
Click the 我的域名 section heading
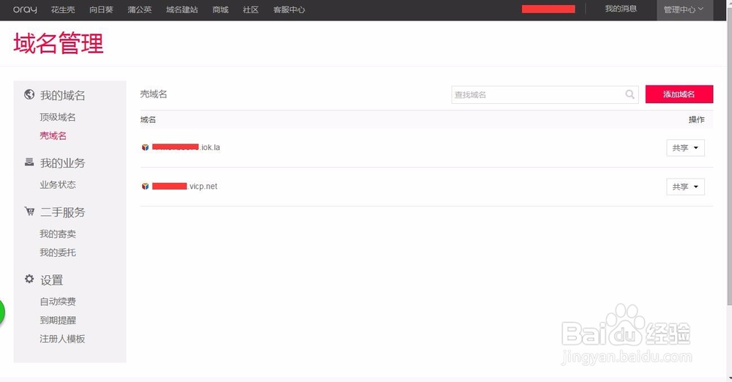(62, 95)
